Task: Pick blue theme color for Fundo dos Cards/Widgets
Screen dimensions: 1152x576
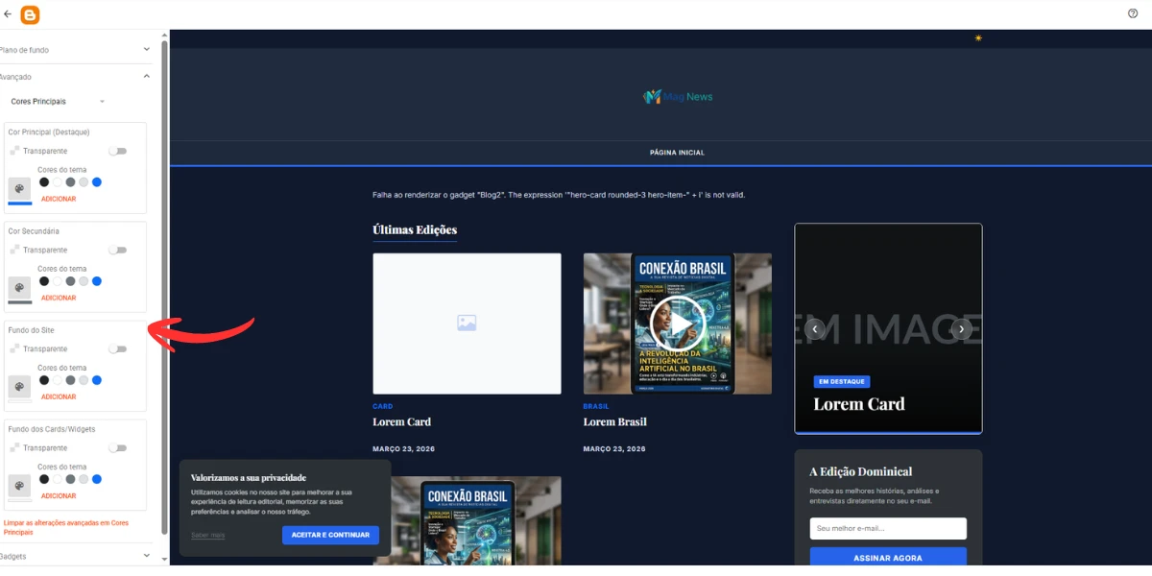Action: [x=97, y=479]
